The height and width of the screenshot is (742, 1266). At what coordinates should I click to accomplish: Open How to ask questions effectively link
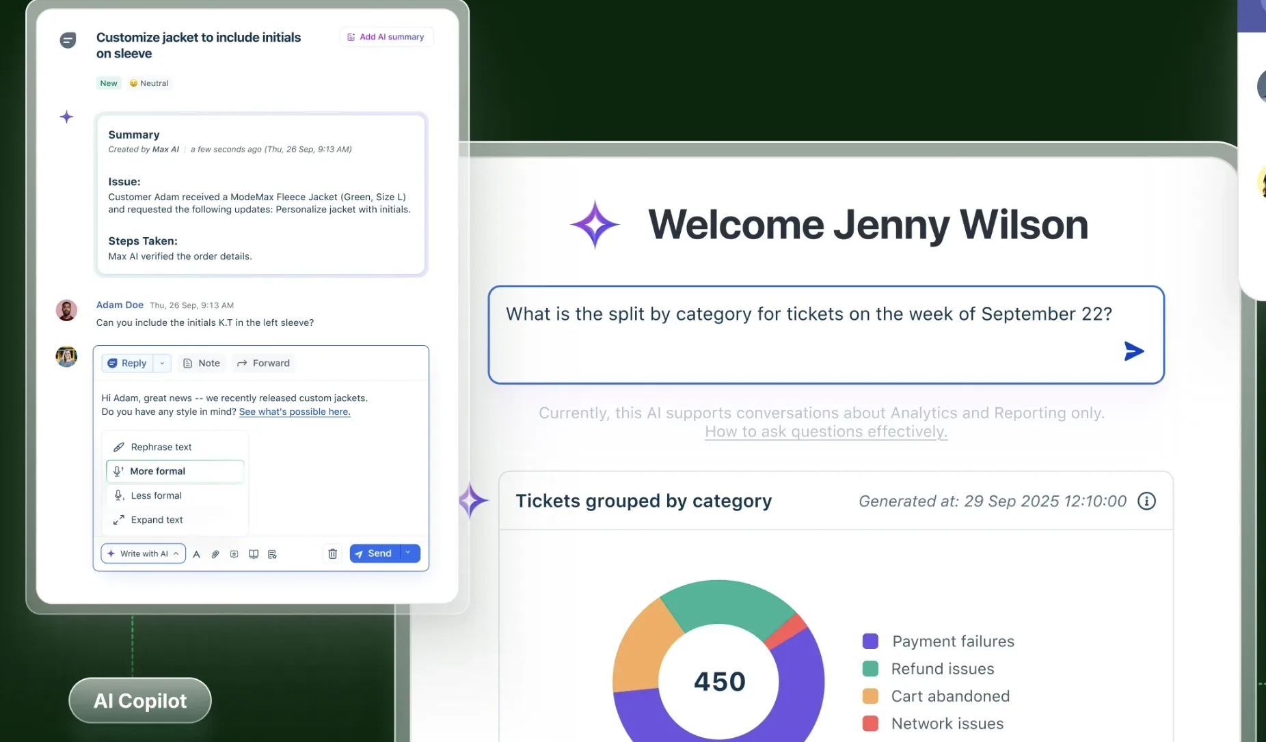(x=826, y=432)
